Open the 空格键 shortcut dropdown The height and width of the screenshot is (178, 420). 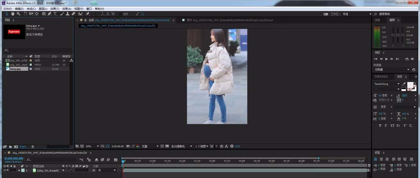pos(391,70)
